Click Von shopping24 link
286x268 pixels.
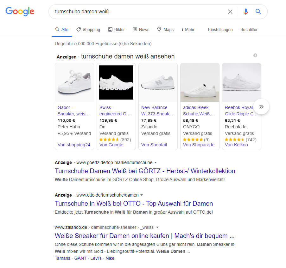click(x=74, y=145)
